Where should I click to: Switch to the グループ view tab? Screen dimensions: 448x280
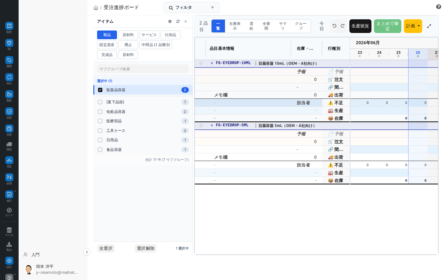click(301, 26)
